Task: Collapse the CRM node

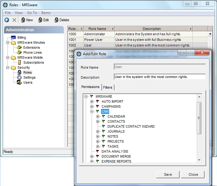Action: [x=92, y=111]
